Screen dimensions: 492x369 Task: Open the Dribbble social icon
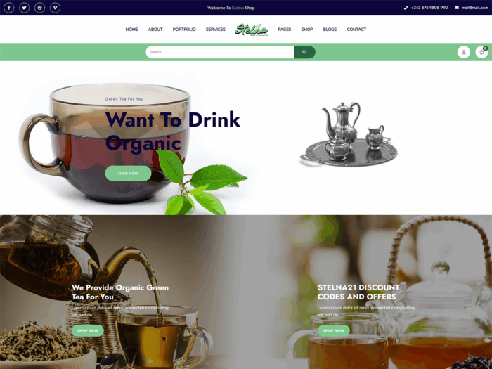point(39,8)
